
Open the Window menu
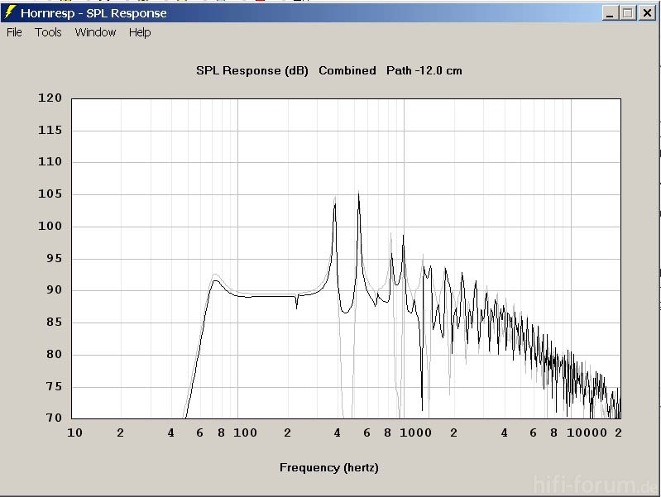95,32
